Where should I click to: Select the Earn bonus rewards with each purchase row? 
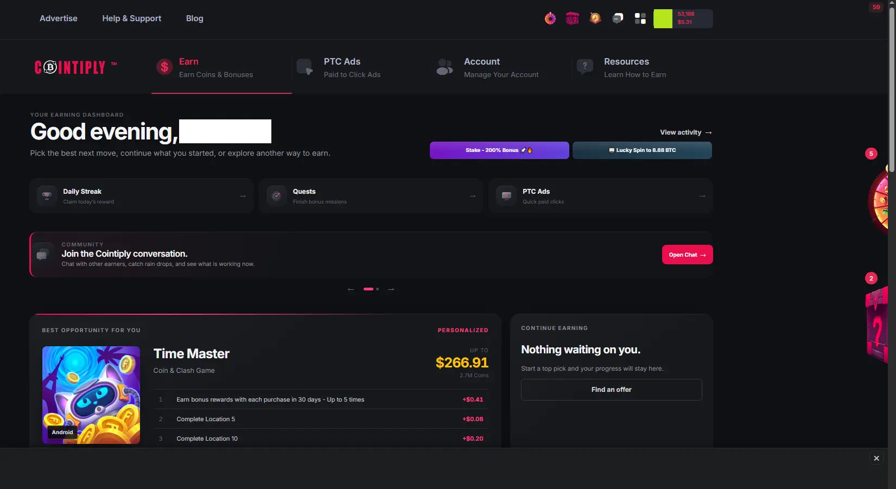coord(321,399)
